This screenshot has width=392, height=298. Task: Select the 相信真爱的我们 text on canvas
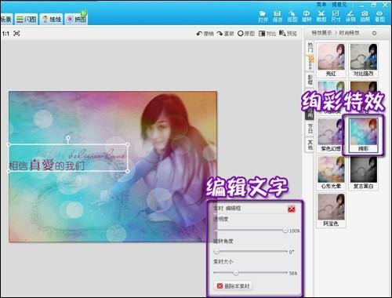(x=47, y=165)
